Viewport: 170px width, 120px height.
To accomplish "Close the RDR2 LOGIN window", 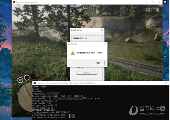I will [102, 30].
